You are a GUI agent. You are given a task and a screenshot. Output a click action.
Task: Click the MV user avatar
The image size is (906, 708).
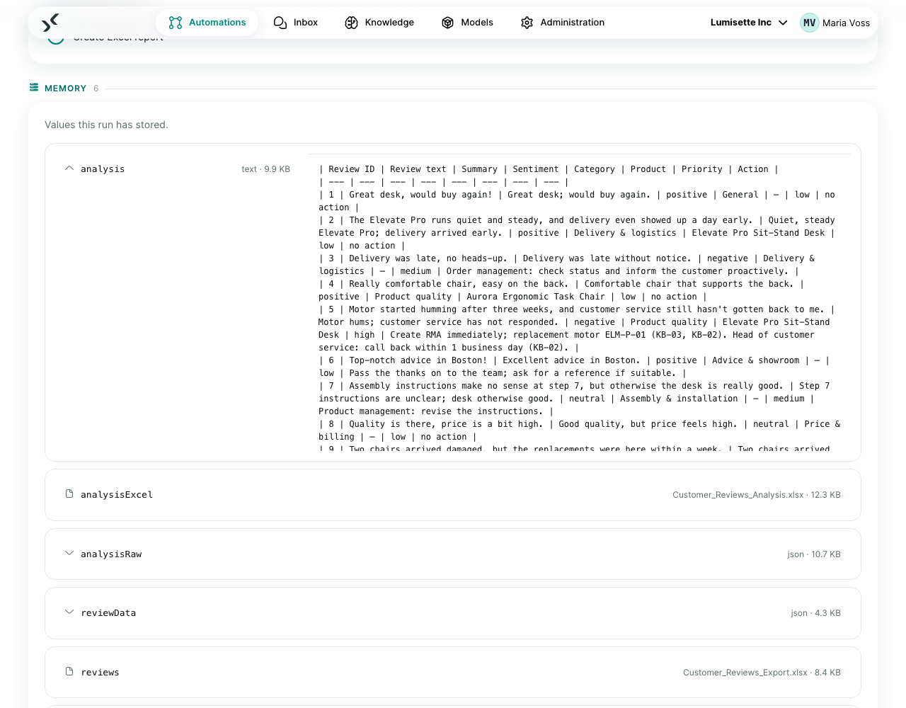pos(809,23)
